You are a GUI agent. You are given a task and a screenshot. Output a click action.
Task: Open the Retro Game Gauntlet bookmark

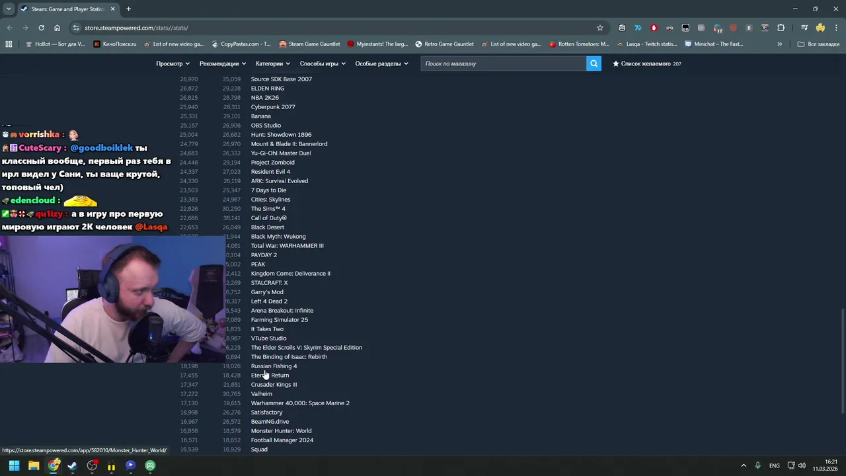(x=444, y=44)
